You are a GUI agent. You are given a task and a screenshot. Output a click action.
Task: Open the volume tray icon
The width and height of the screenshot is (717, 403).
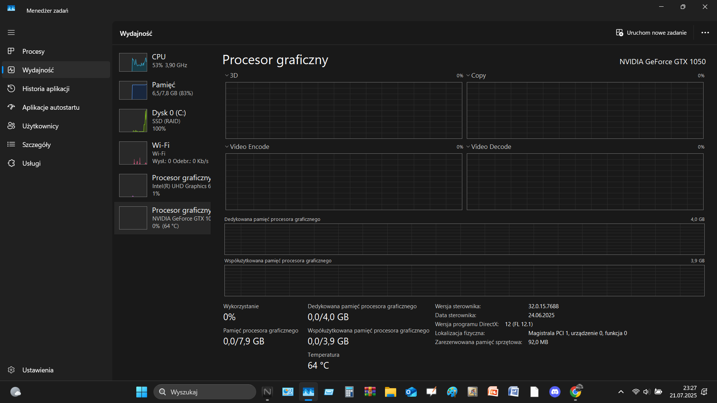[x=646, y=392]
